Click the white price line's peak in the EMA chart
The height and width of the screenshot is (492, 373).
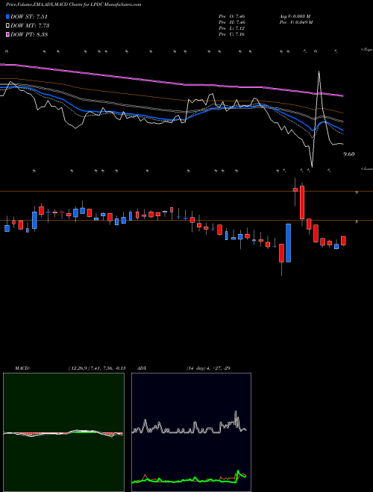[x=319, y=72]
